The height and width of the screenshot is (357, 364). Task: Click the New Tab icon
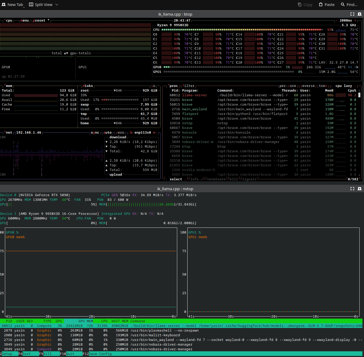click(x=4, y=4)
